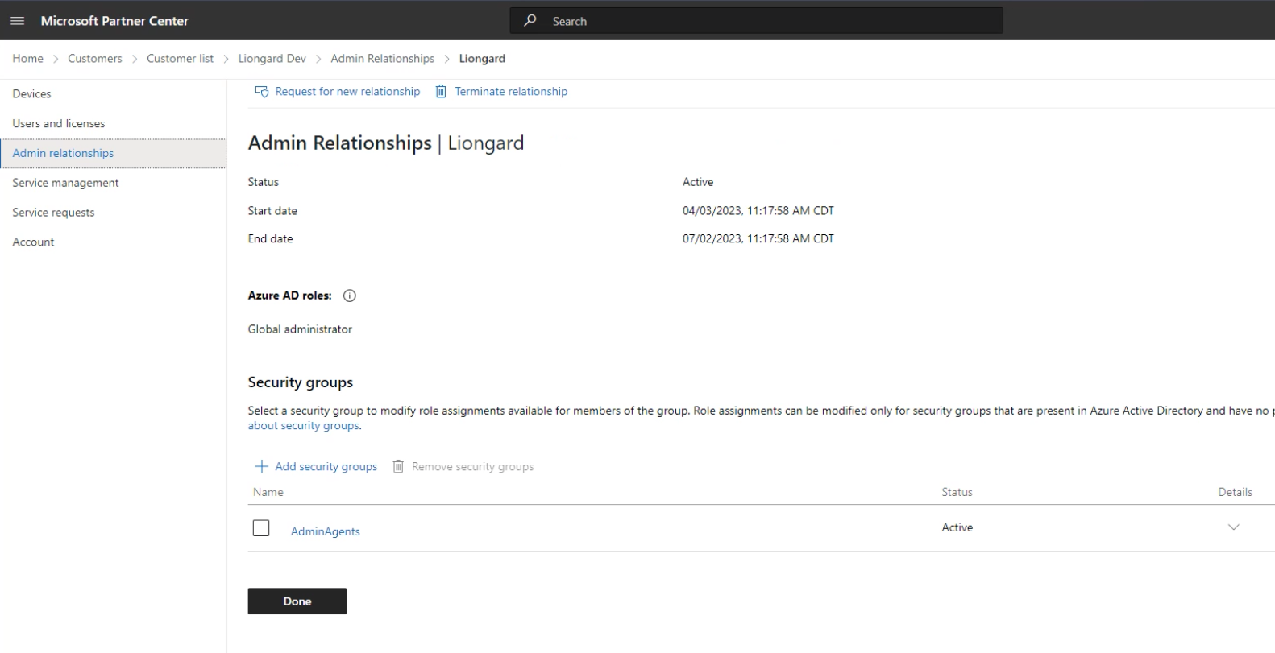Image resolution: width=1275 pixels, height=653 pixels.
Task: Open Customer list breadcrumb
Action: tap(180, 59)
